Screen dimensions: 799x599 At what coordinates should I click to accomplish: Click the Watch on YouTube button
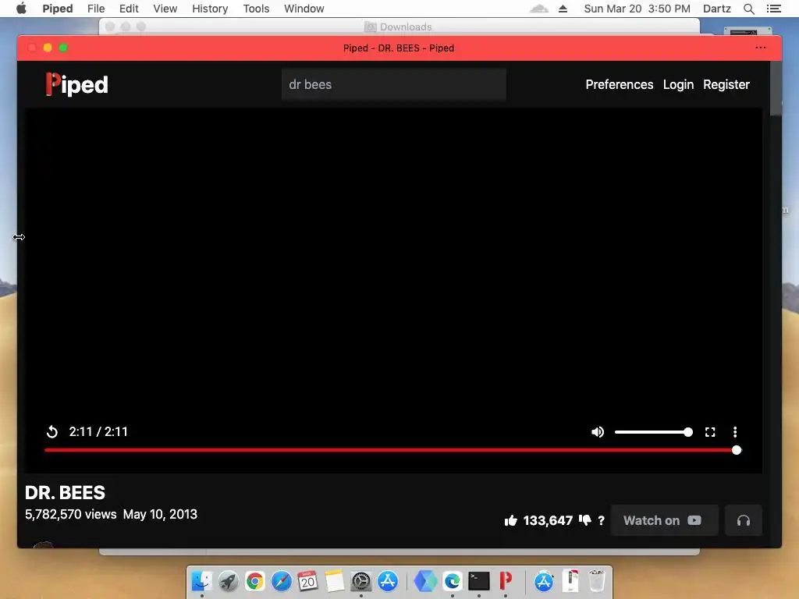pos(665,520)
